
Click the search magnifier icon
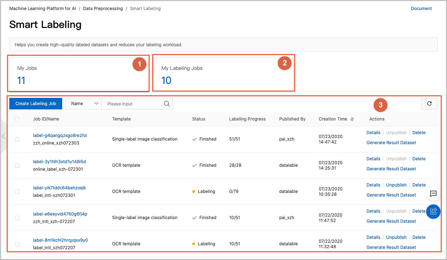[167, 104]
